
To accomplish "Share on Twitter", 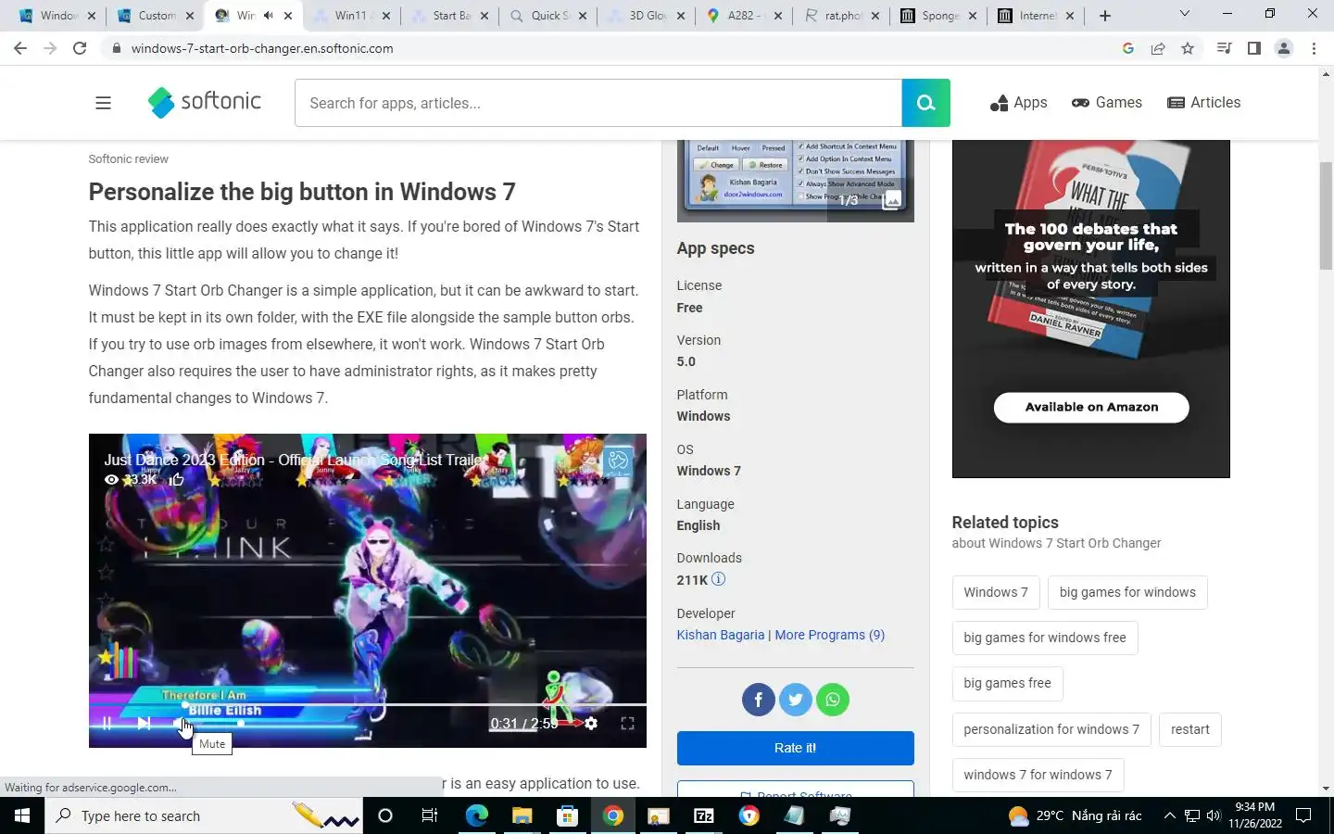I will (x=795, y=700).
